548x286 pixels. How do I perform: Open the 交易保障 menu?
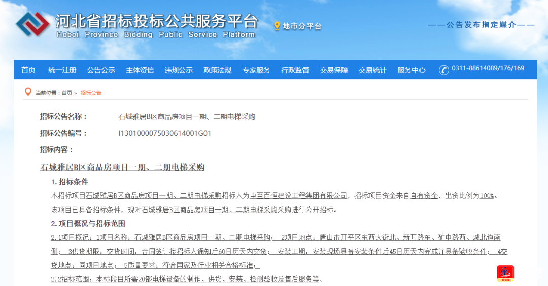[x=334, y=70]
